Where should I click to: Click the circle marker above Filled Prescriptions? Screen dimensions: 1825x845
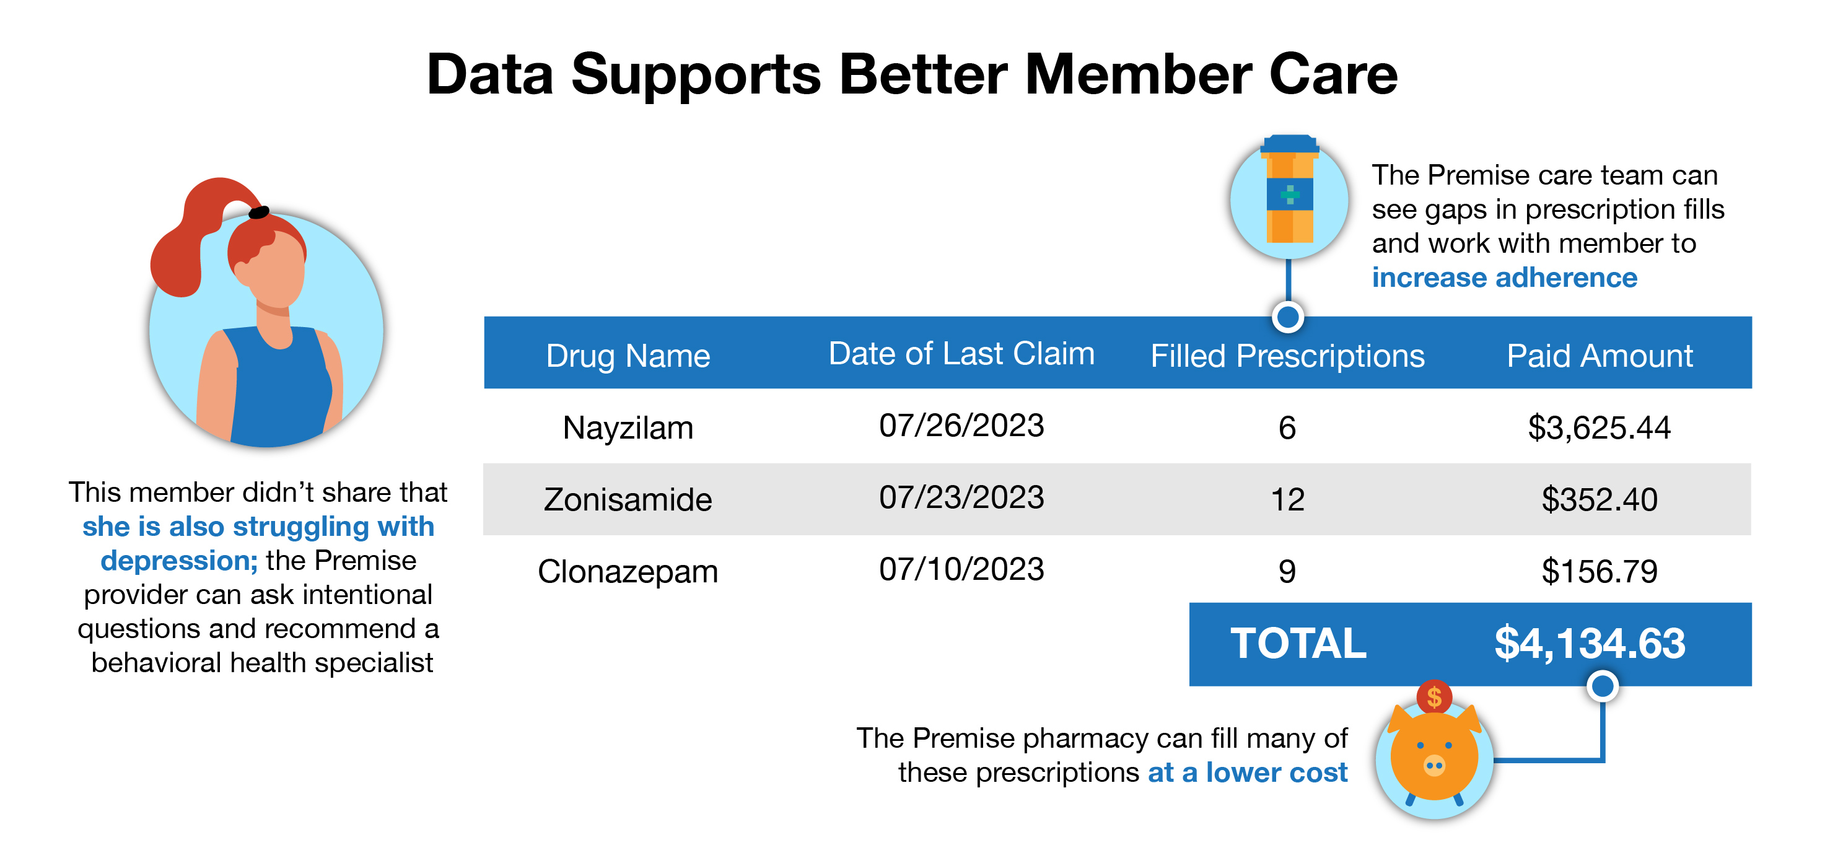pyautogui.click(x=1288, y=317)
